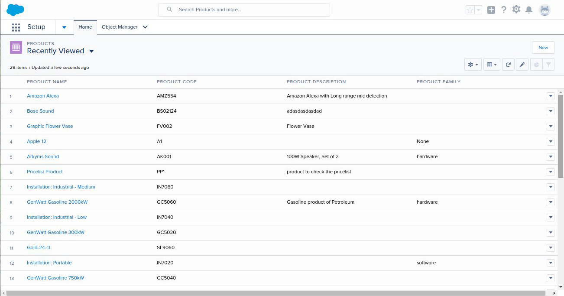Open the user profile avatar
The width and height of the screenshot is (564, 296).
(545, 10)
